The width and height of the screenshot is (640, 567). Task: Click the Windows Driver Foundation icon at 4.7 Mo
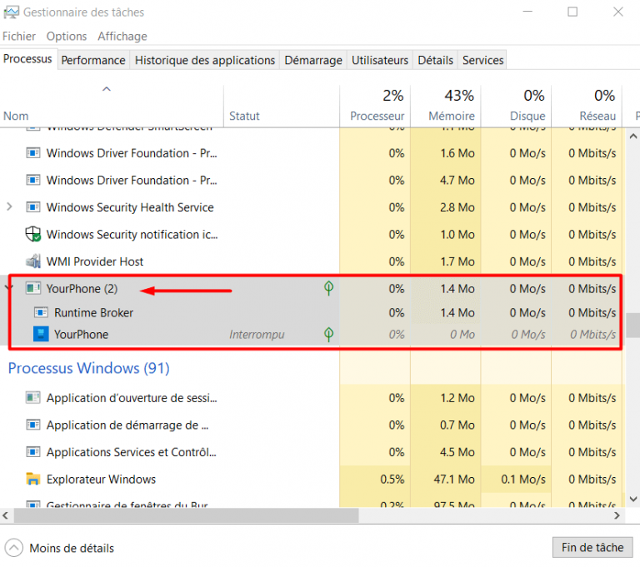(x=33, y=180)
